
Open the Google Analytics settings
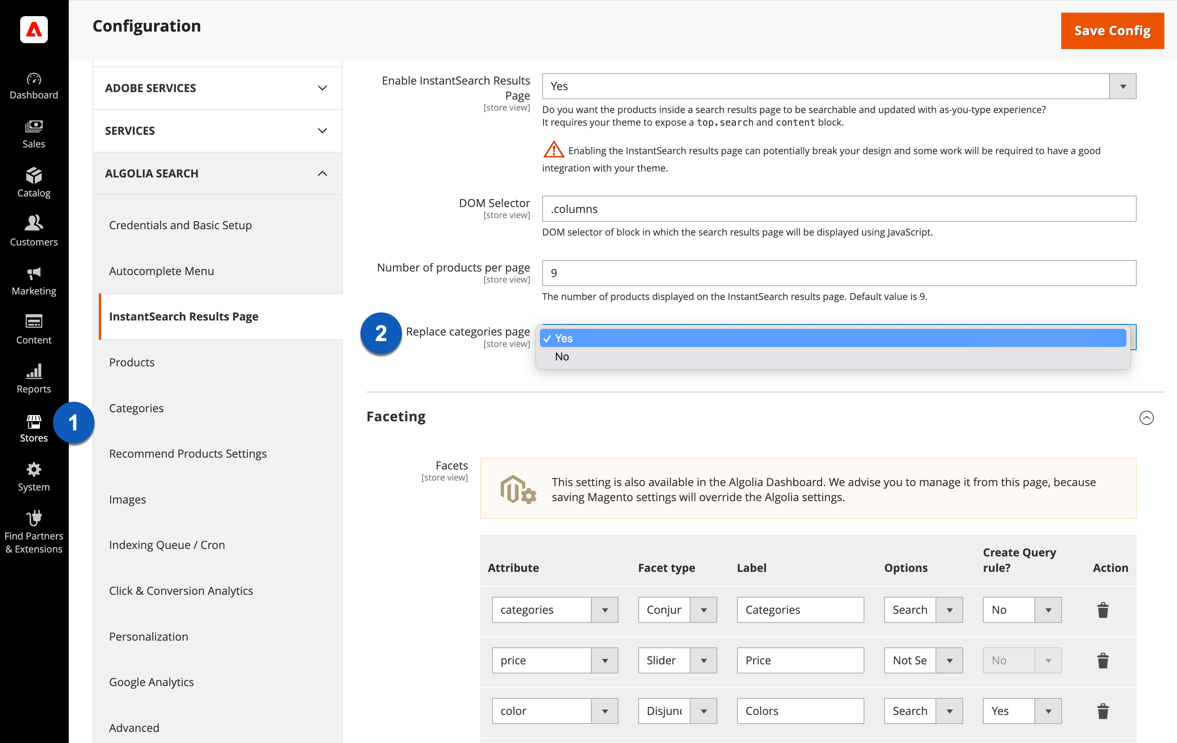(x=151, y=682)
